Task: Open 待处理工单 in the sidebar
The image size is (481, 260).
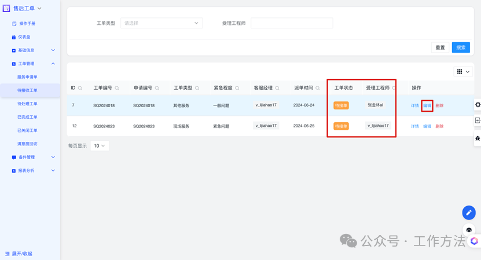Action: click(x=27, y=104)
